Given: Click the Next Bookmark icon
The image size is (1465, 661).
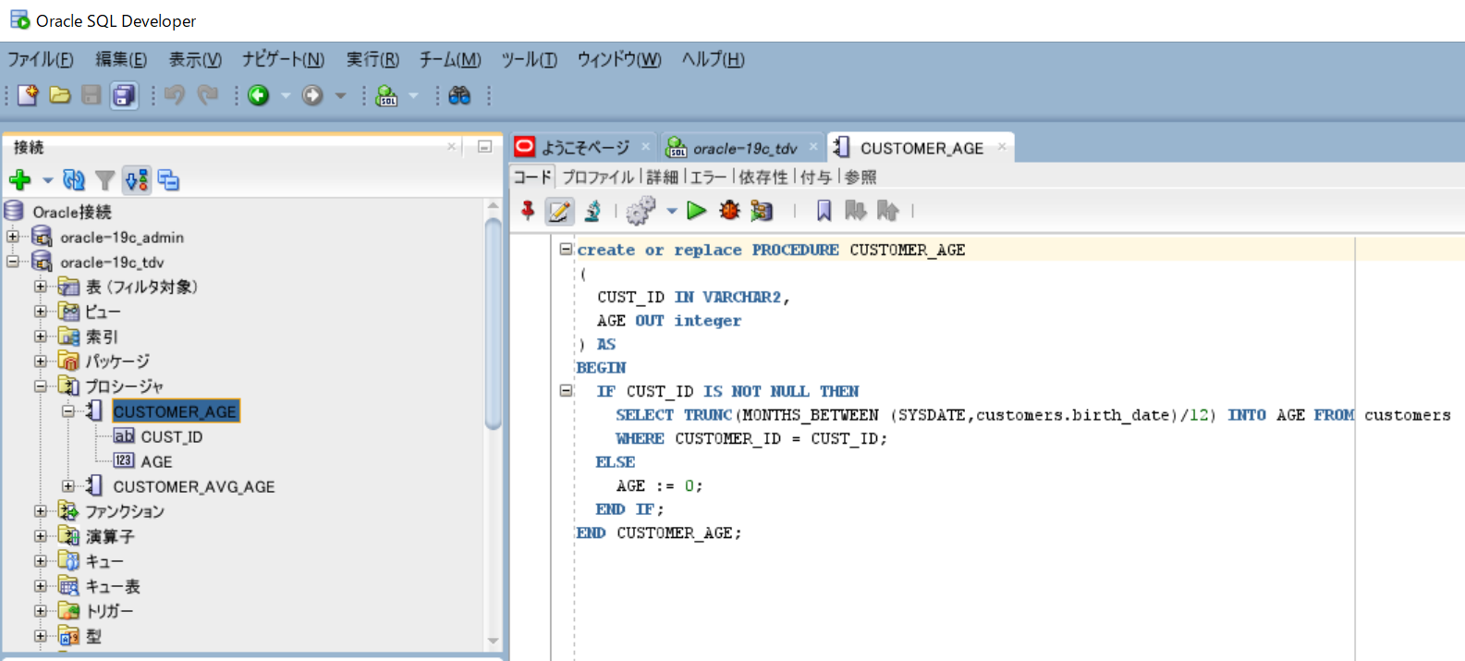Looking at the screenshot, I should (856, 211).
